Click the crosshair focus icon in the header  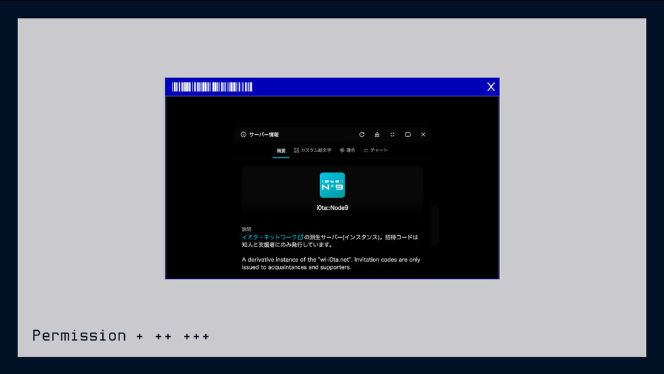(x=392, y=134)
